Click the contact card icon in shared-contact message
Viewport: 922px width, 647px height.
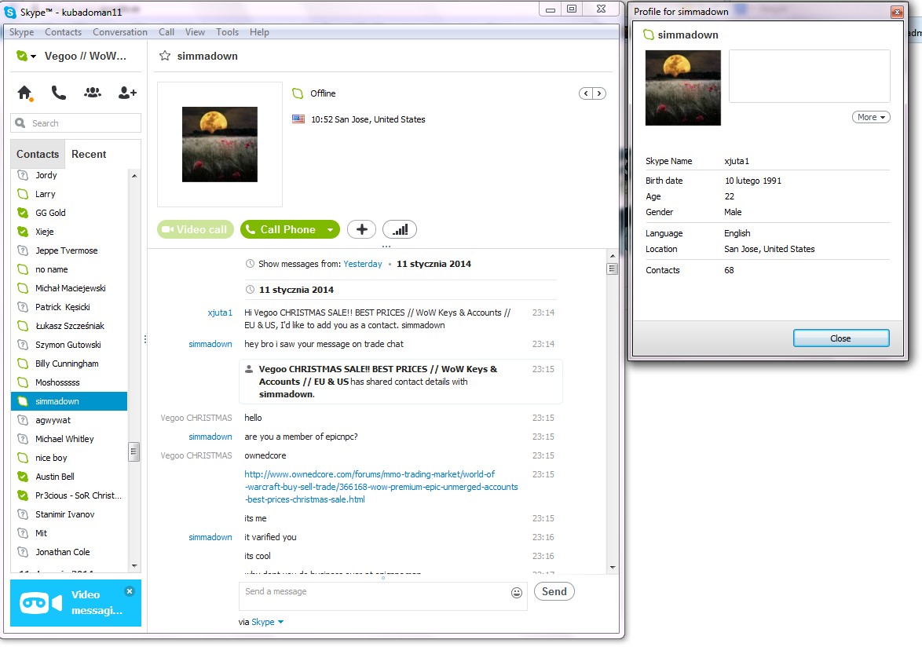click(x=249, y=369)
